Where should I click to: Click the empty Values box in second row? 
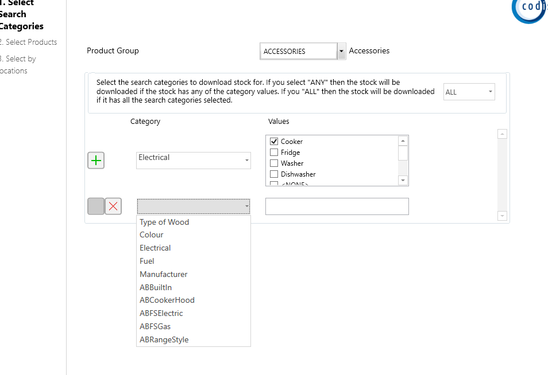(x=337, y=206)
